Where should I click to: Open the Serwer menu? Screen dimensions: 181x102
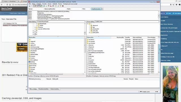(x=49, y=4)
